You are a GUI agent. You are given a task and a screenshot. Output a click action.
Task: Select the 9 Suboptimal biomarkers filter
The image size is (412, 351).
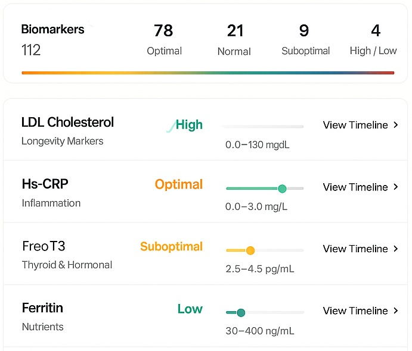(305, 39)
